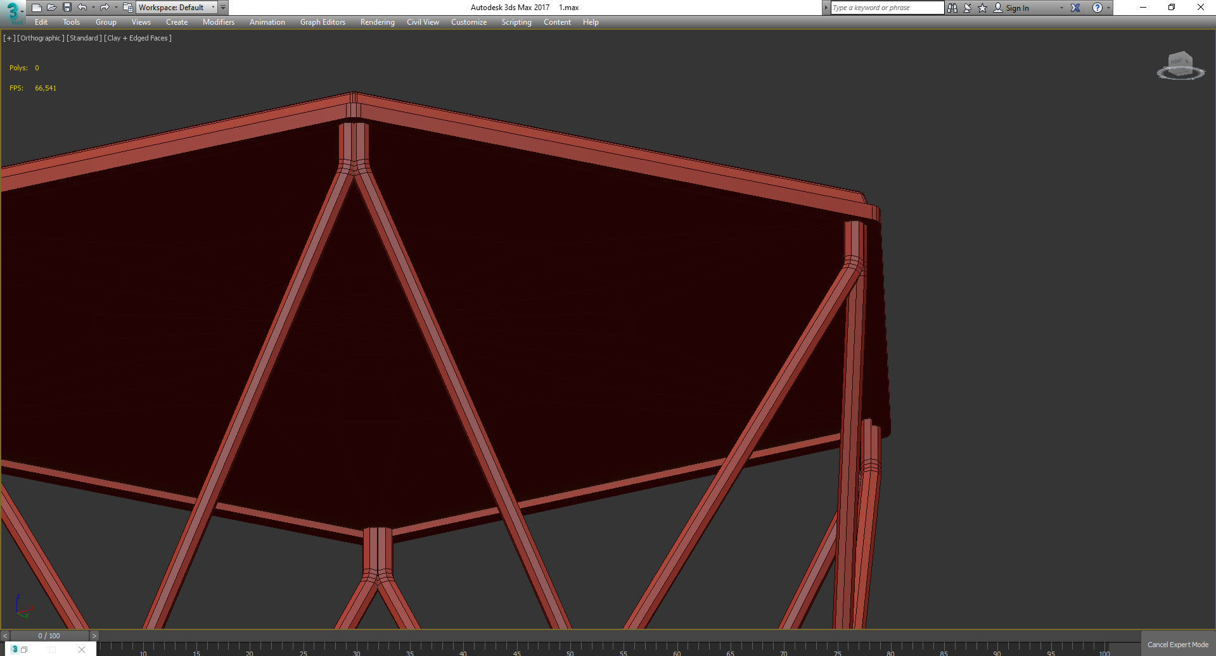This screenshot has width=1216, height=656.
Task: Open Sign In dropdown arrow
Action: click(1061, 8)
